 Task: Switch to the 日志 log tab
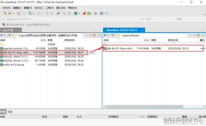pos(10,112)
